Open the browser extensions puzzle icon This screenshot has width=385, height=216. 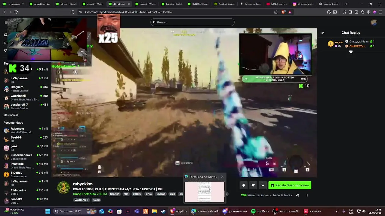click(329, 12)
